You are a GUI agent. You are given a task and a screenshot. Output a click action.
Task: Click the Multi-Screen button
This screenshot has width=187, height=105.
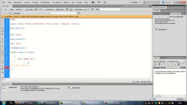point(79,9)
